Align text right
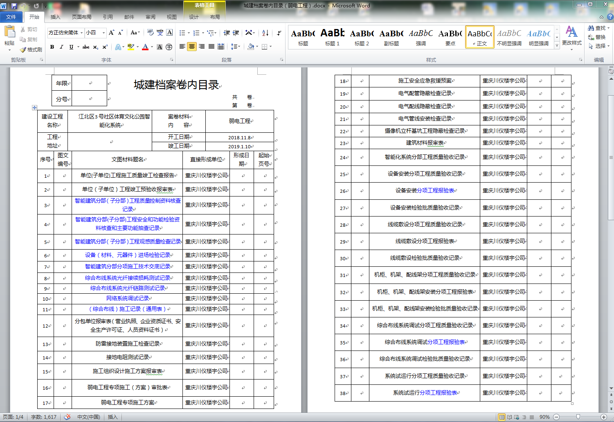The width and height of the screenshot is (614, 422). pos(202,47)
